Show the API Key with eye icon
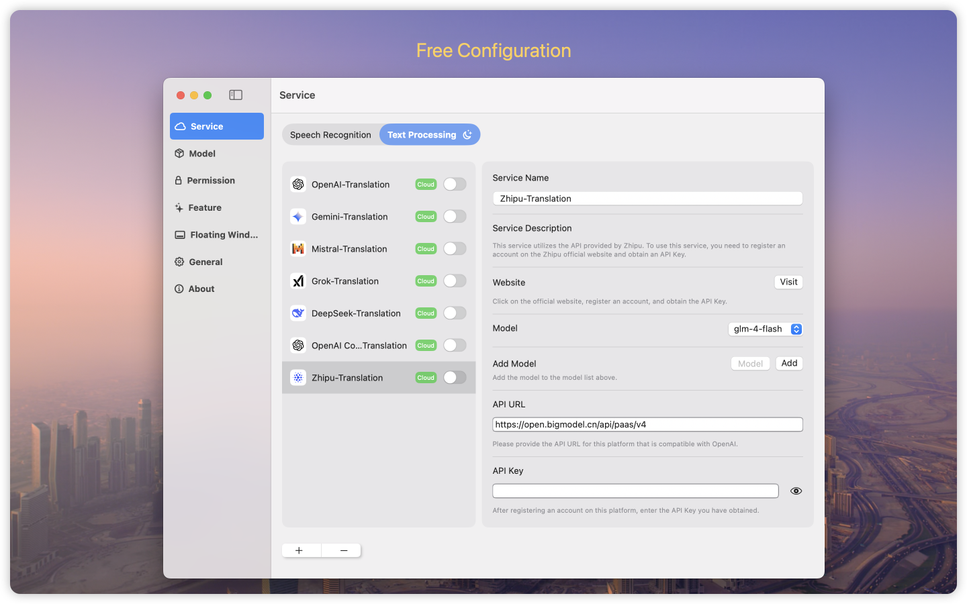Viewport: 967px width, 604px height. pyautogui.click(x=796, y=491)
